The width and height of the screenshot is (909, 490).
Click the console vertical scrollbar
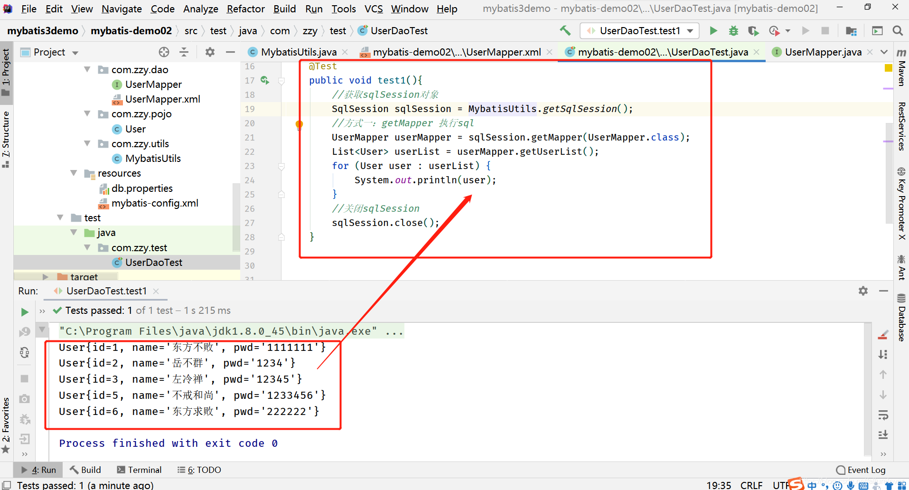[x=868, y=388]
